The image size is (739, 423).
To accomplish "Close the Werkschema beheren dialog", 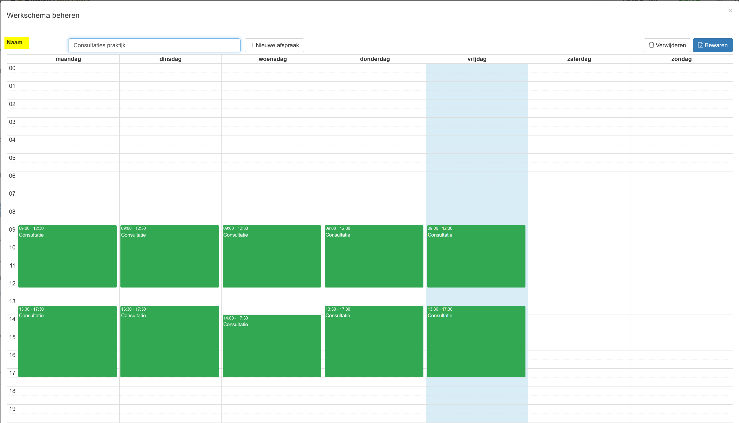I will 730,11.
